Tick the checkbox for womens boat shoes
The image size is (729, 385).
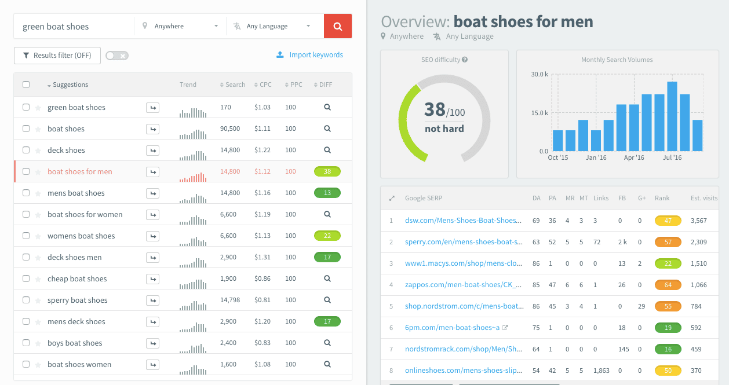[26, 236]
